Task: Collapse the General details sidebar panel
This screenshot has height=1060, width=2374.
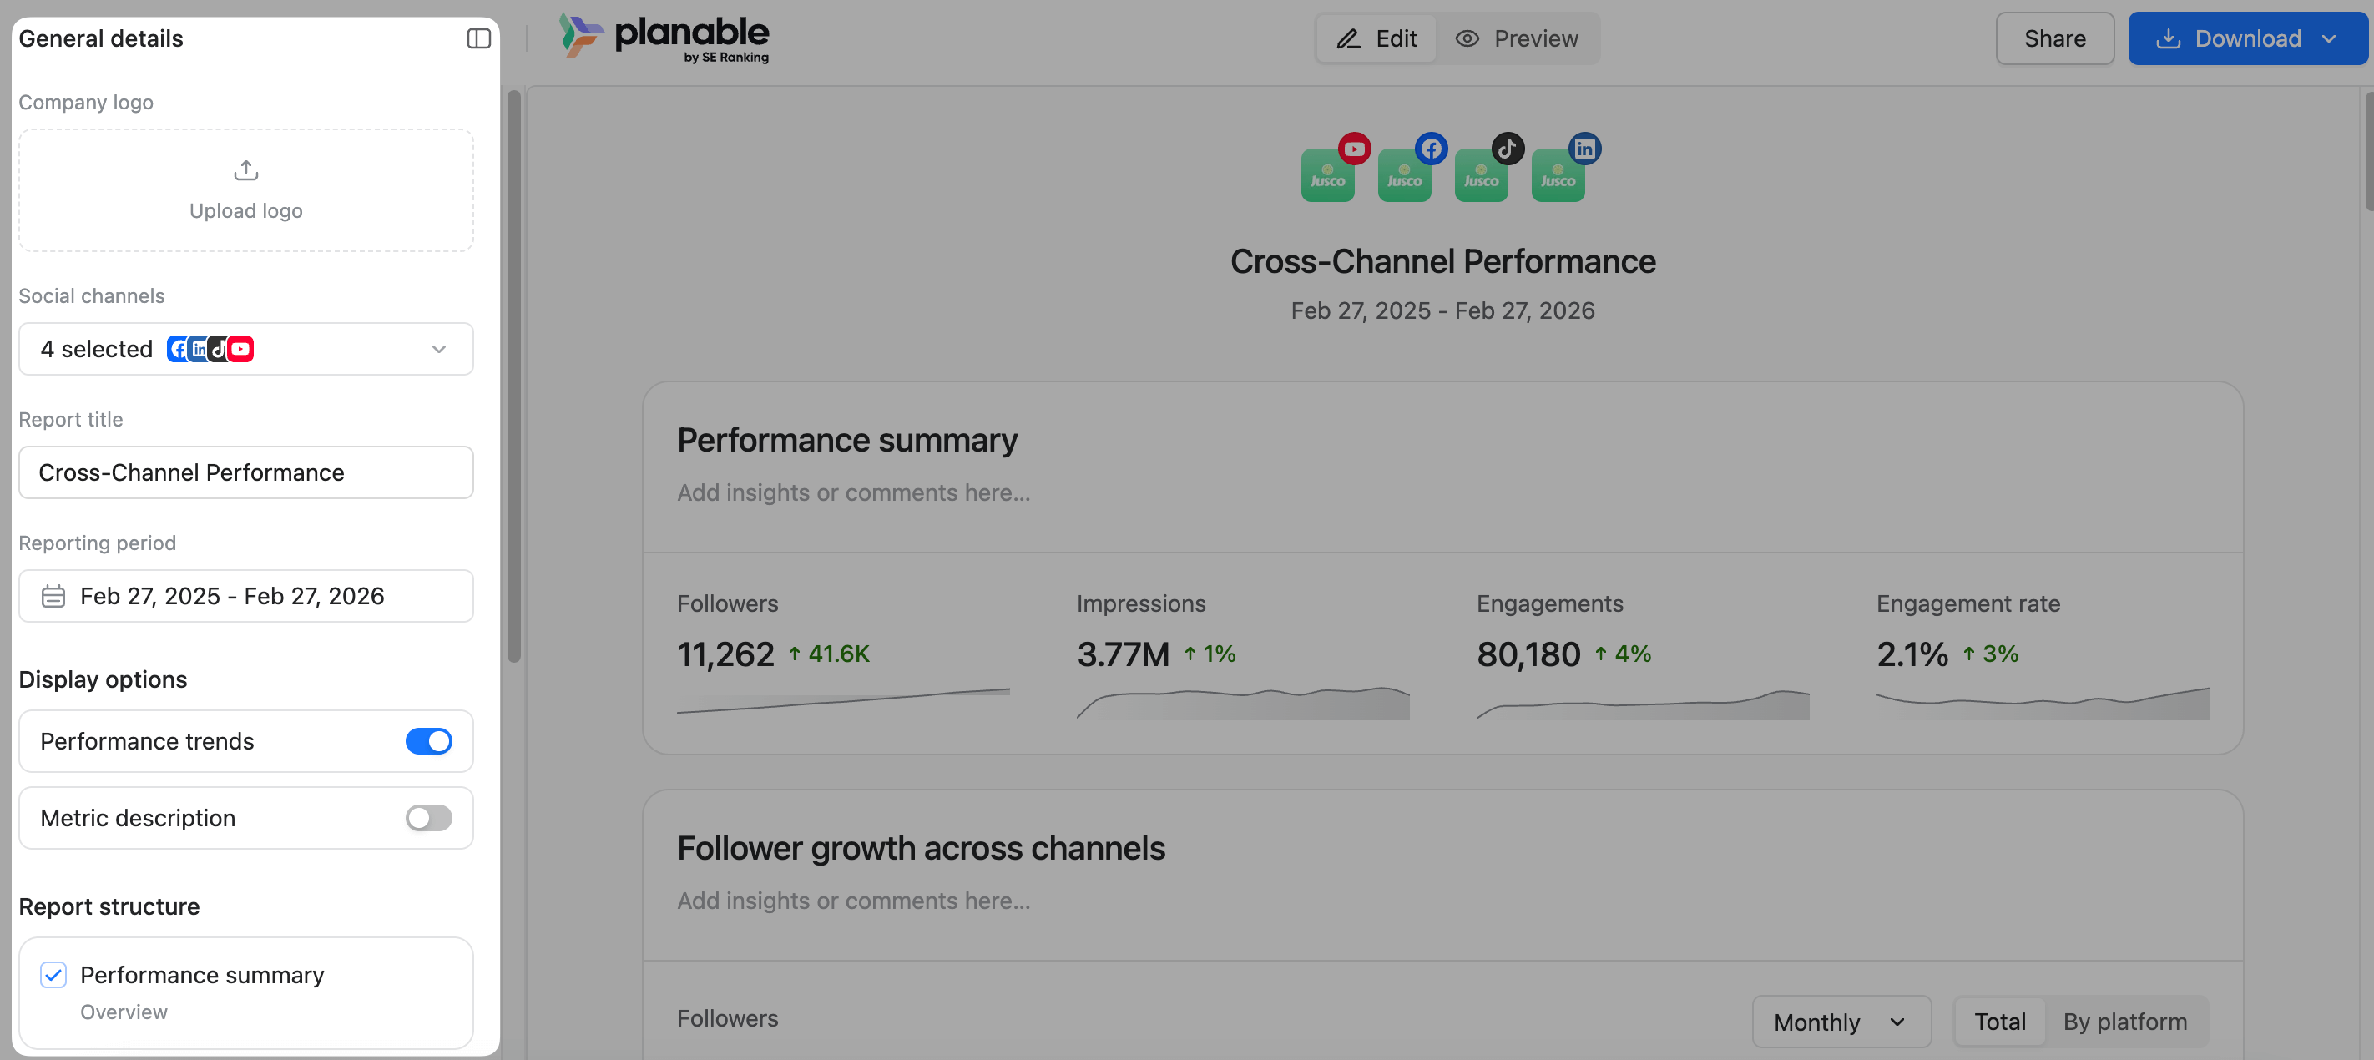Action: tap(477, 38)
